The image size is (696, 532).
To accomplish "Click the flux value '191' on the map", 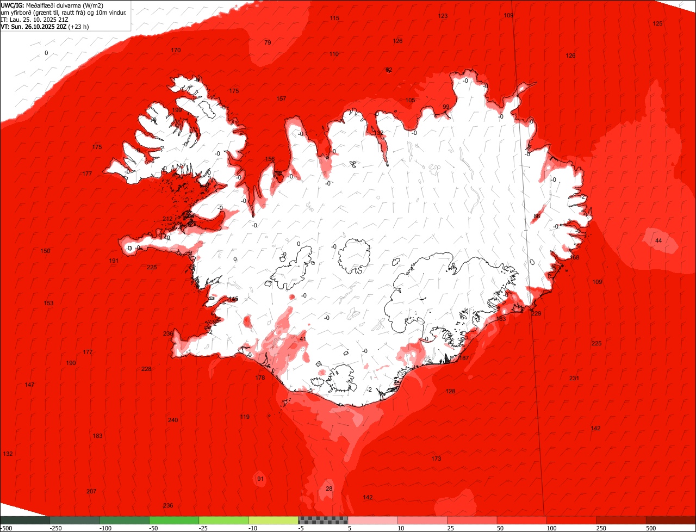I will pyautogui.click(x=114, y=261).
